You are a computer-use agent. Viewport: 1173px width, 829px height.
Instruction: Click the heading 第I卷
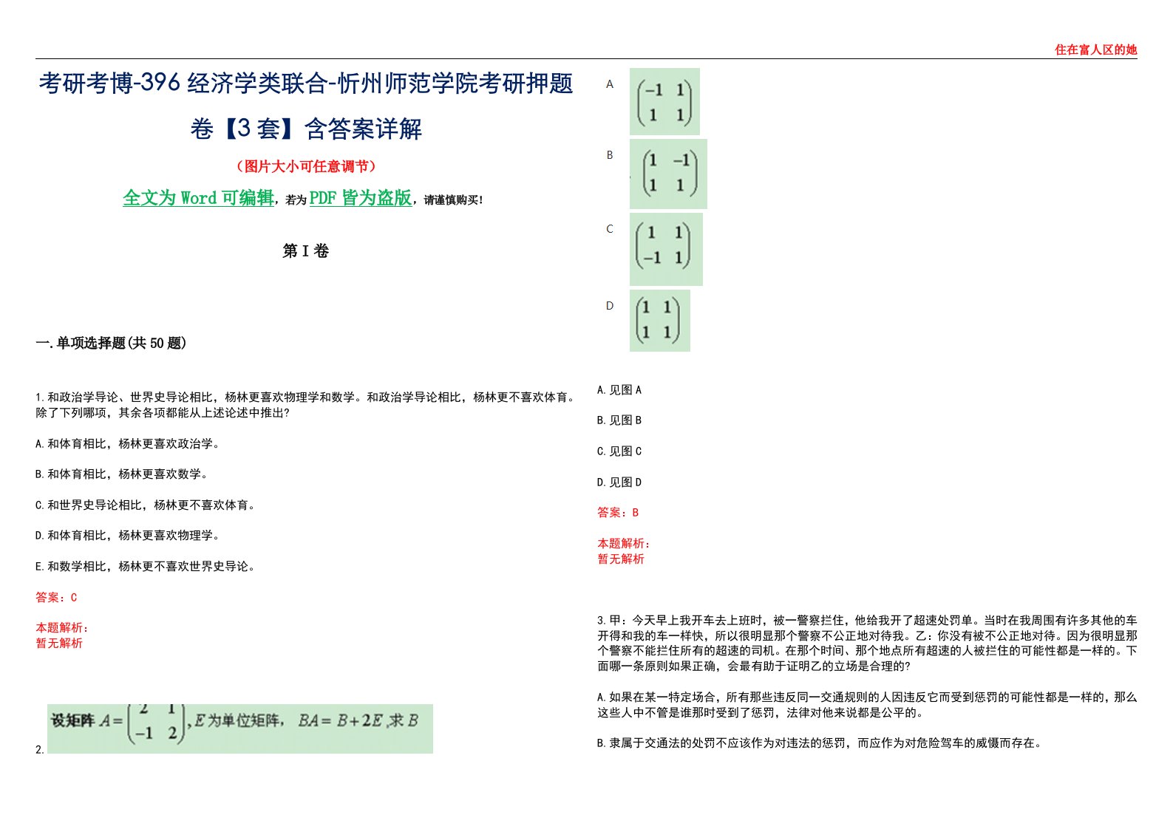pyautogui.click(x=305, y=251)
